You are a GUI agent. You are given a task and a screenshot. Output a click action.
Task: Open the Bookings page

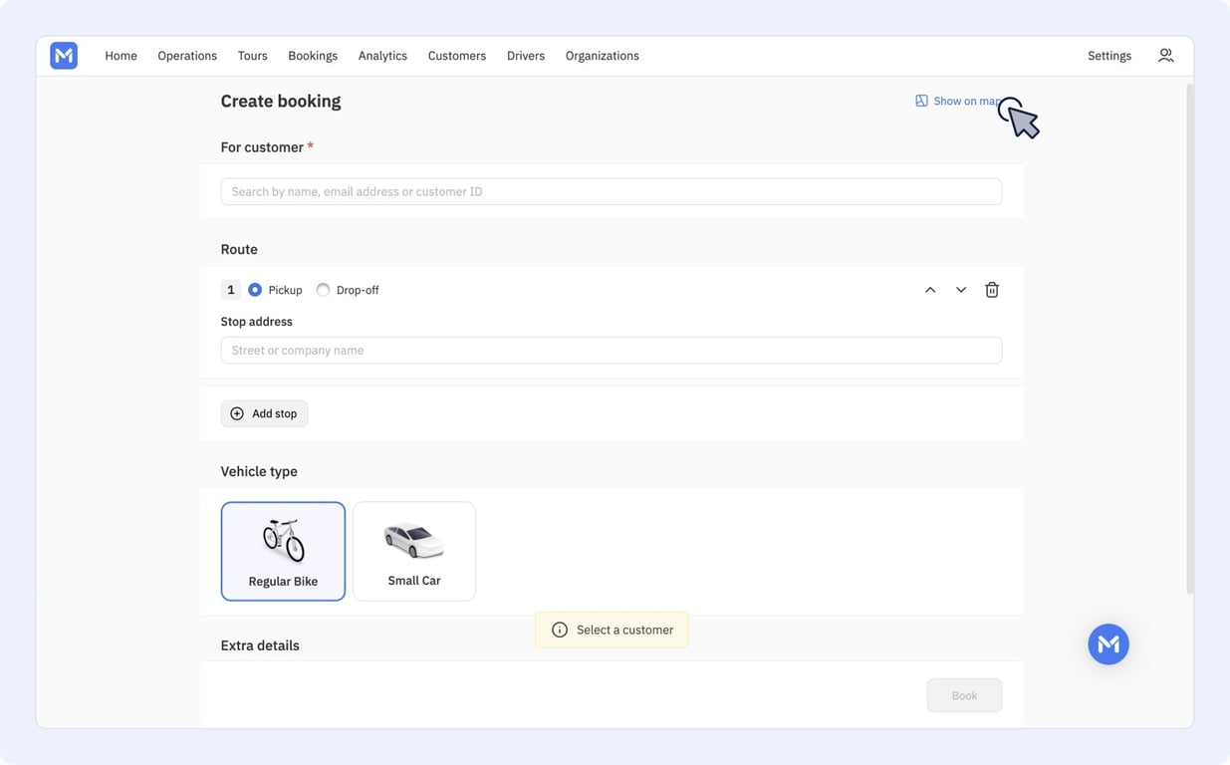313,56
